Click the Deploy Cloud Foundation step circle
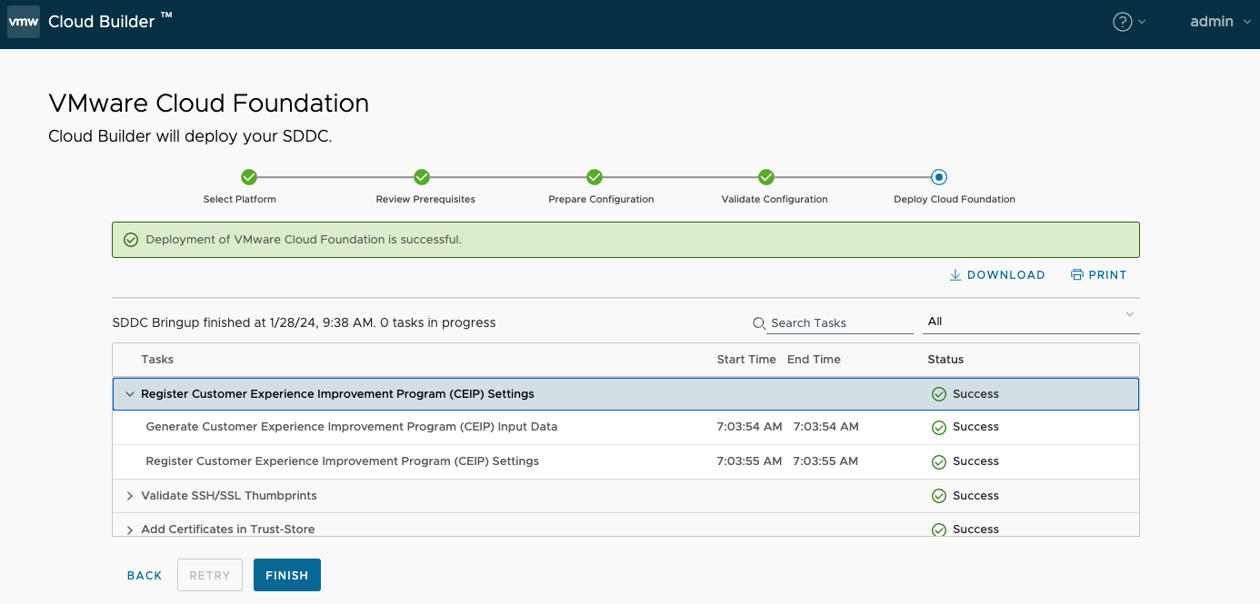1260x604 pixels. (939, 177)
